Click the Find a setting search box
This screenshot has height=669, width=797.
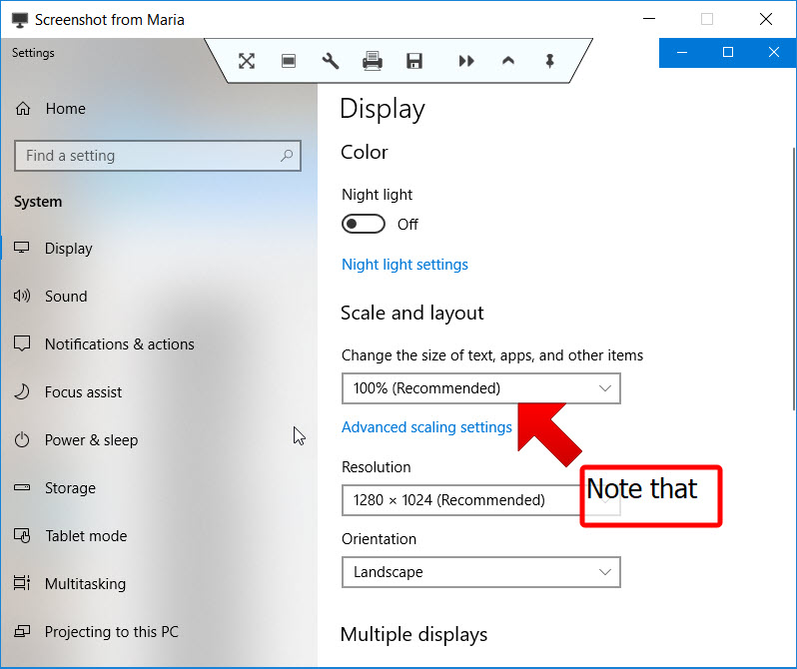click(x=158, y=156)
